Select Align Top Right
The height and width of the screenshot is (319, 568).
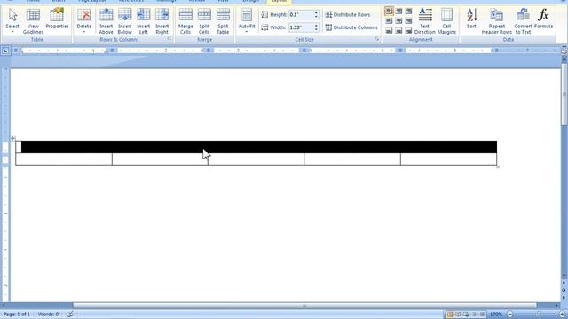click(408, 12)
